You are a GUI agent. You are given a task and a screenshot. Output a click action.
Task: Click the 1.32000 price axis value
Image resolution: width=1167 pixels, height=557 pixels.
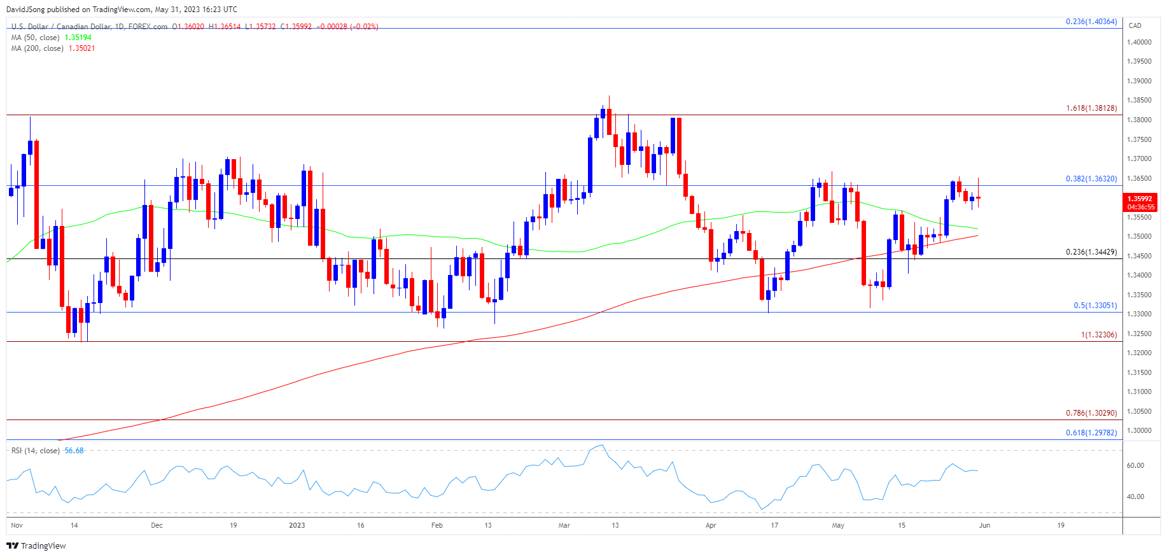1139,353
